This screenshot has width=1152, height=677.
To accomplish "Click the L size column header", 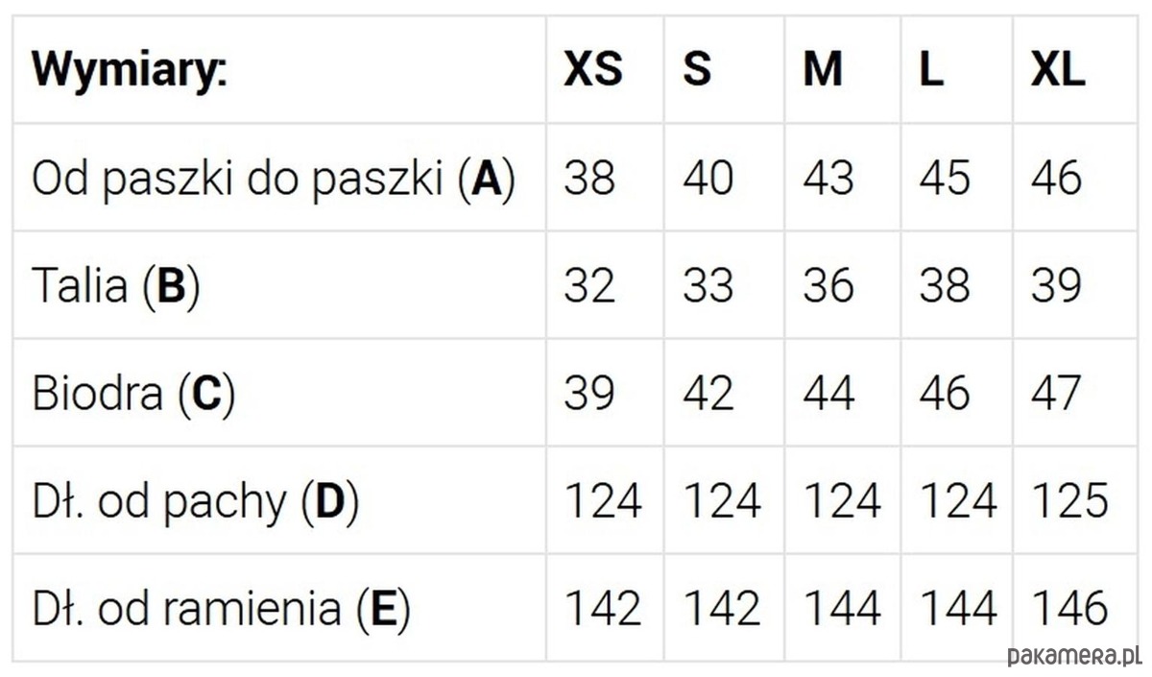I will [931, 70].
